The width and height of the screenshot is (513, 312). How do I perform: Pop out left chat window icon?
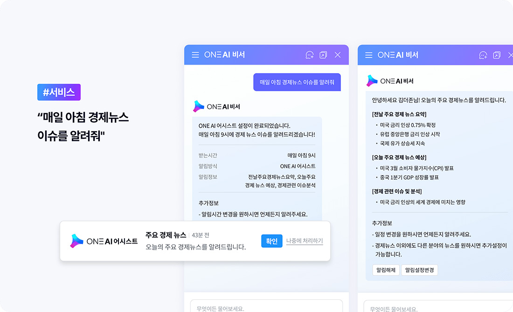(323, 55)
